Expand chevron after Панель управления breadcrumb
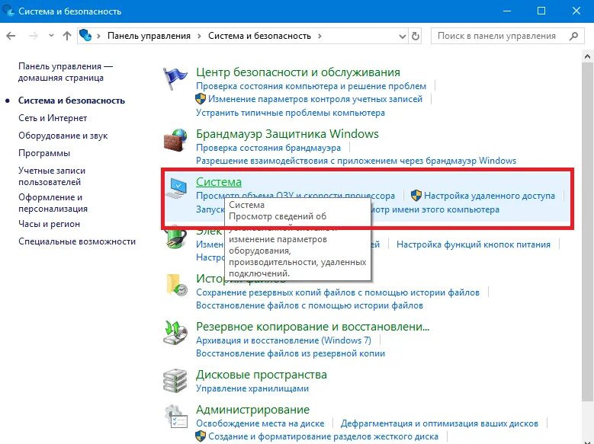This screenshot has height=444, width=594. point(199,36)
